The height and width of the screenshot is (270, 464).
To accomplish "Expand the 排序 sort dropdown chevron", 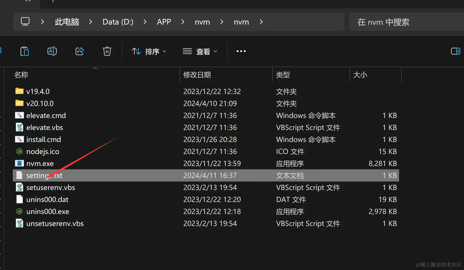I will pyautogui.click(x=165, y=51).
